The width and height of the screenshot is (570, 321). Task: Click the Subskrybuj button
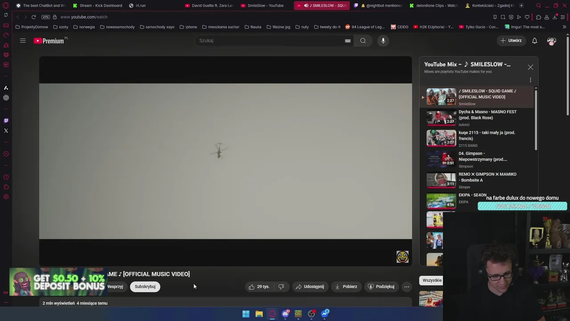pos(145,287)
